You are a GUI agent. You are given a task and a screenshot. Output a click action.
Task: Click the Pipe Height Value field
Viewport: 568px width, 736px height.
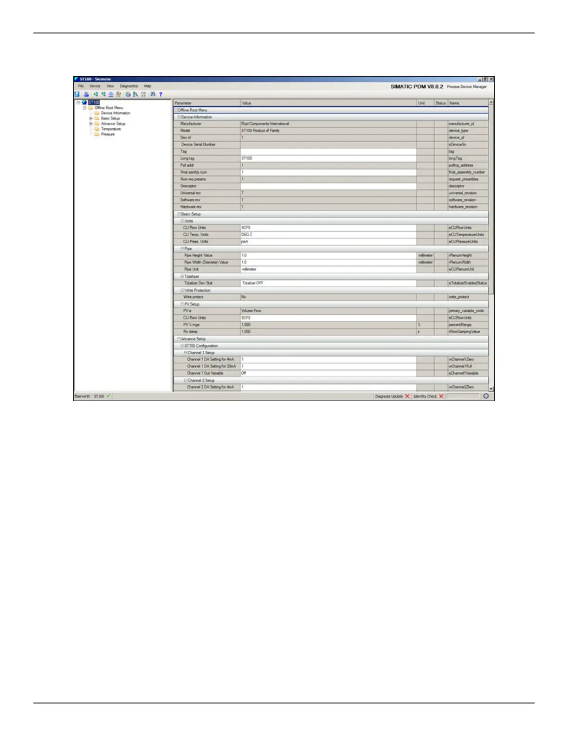coord(328,256)
